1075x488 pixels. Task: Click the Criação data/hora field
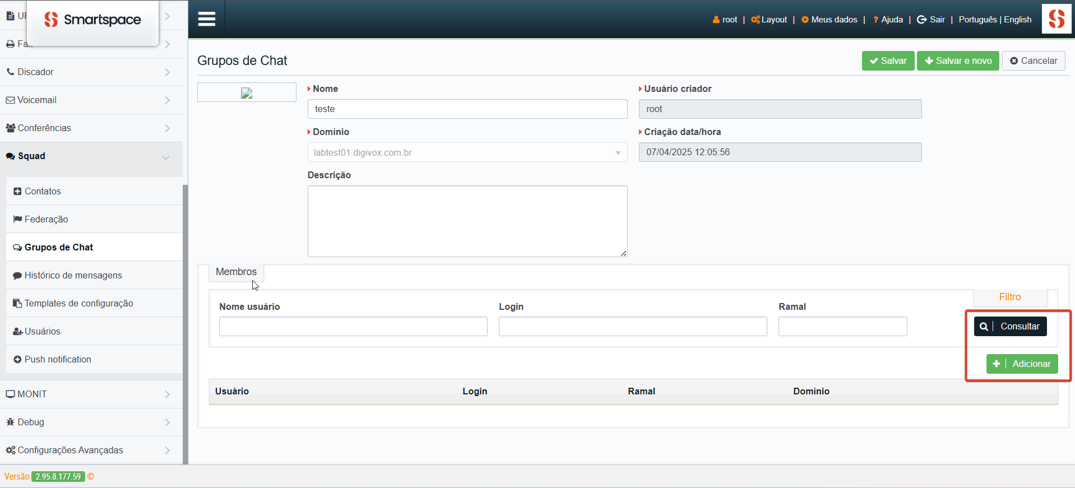pyautogui.click(x=780, y=152)
